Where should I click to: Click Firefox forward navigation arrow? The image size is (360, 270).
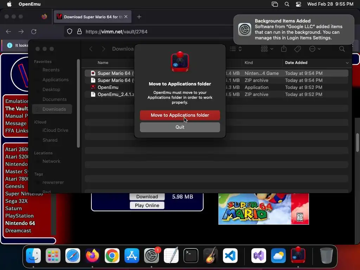tap(21, 31)
